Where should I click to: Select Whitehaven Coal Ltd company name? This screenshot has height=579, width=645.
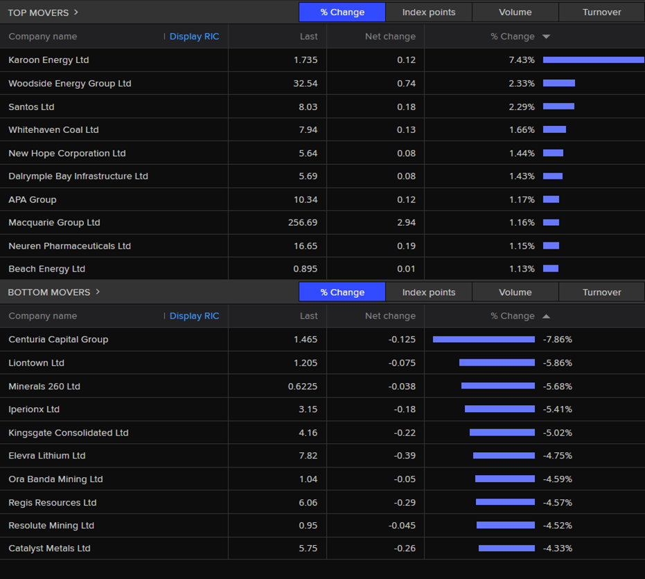(53, 130)
